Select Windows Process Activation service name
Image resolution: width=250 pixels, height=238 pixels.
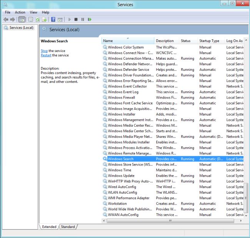tap(130, 147)
